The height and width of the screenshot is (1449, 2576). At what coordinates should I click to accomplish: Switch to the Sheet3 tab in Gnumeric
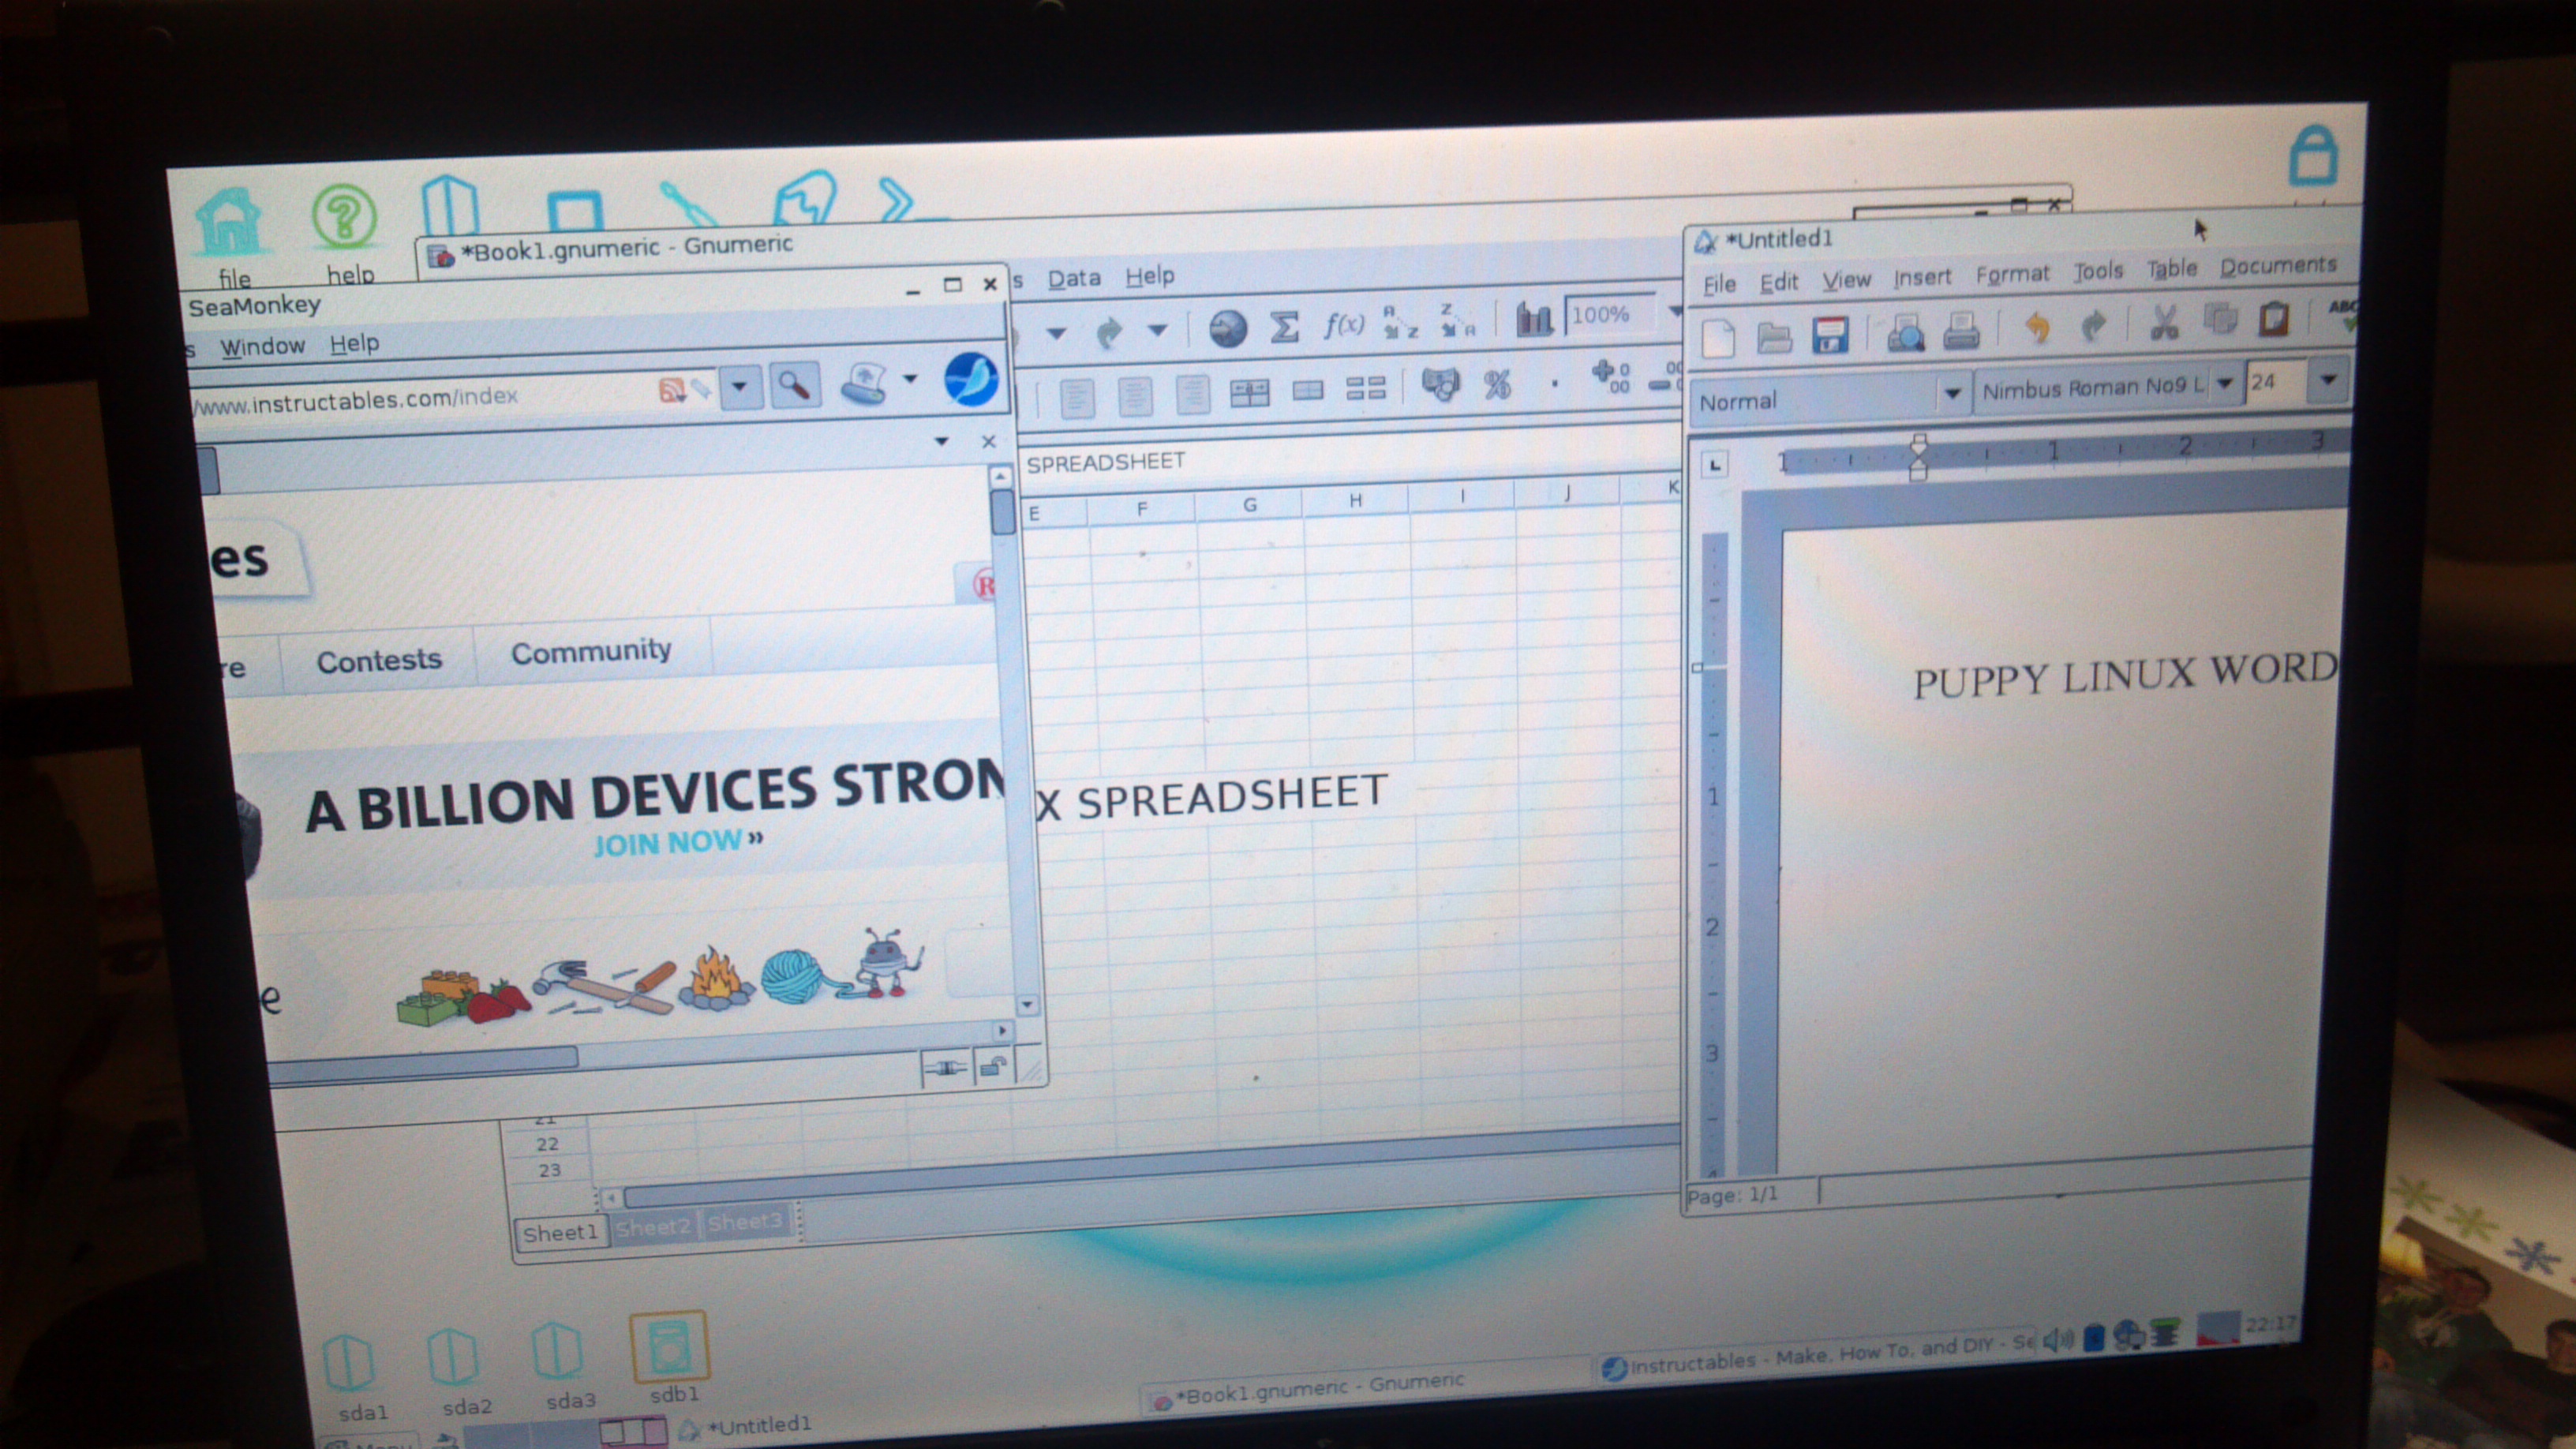point(745,1222)
